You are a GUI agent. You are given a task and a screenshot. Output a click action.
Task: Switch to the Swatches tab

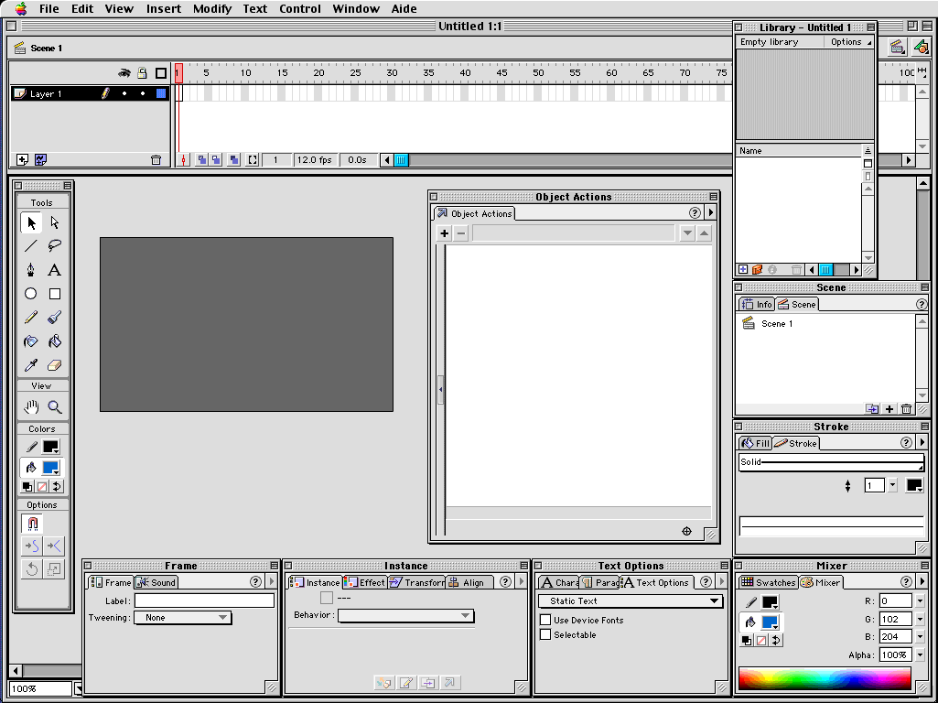click(x=769, y=582)
